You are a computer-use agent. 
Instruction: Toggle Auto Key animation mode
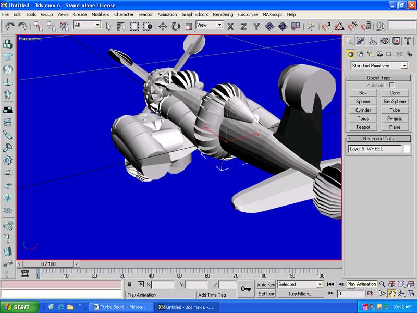pos(266,285)
